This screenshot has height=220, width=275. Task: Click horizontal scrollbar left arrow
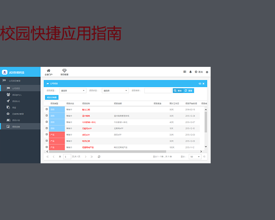(x=47, y=151)
